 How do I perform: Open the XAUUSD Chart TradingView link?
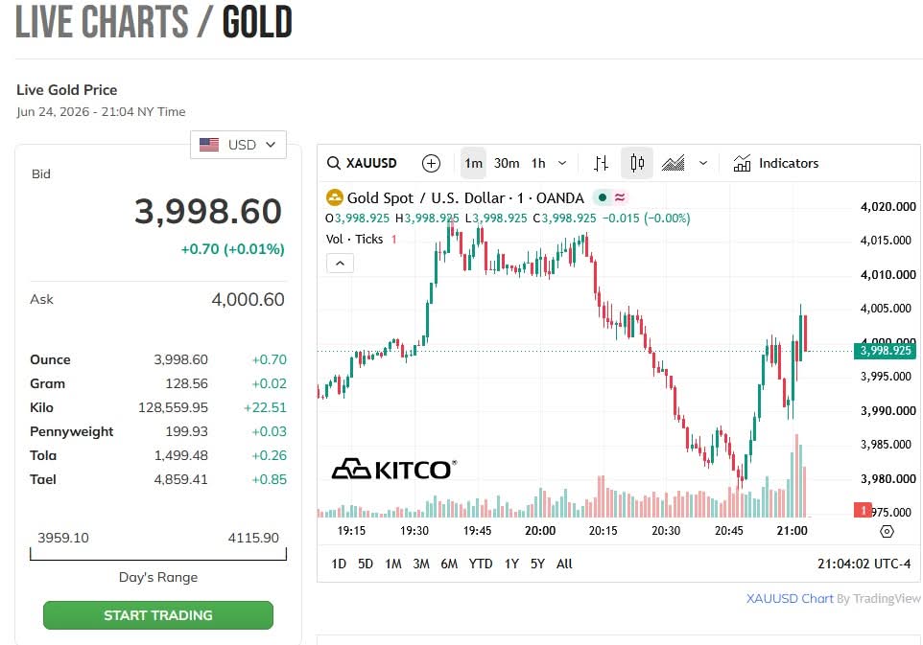790,599
